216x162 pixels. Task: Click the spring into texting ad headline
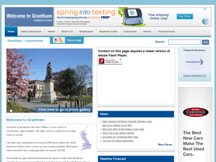(x=86, y=12)
